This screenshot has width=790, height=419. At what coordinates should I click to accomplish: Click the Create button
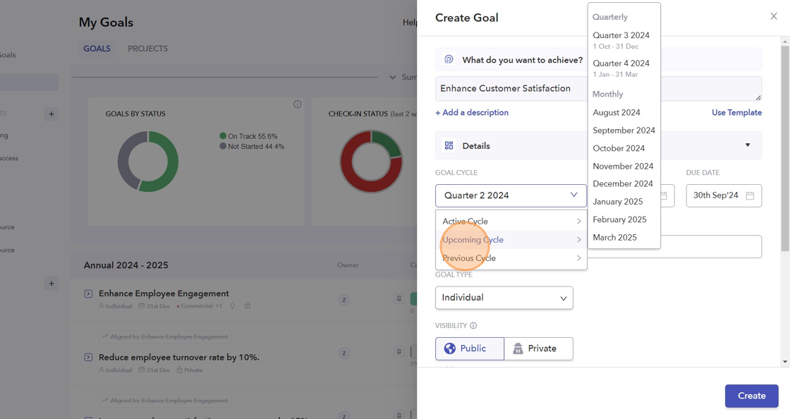(x=751, y=396)
